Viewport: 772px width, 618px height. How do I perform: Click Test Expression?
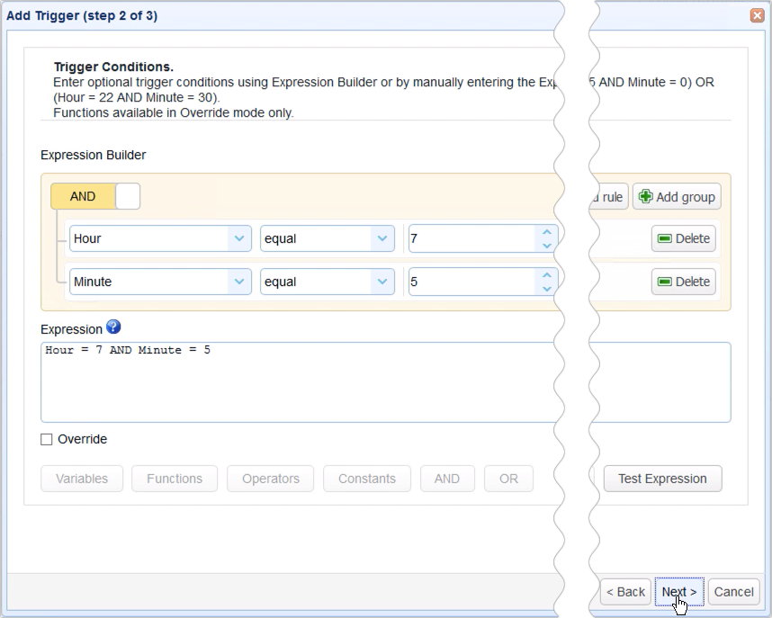pyautogui.click(x=662, y=479)
